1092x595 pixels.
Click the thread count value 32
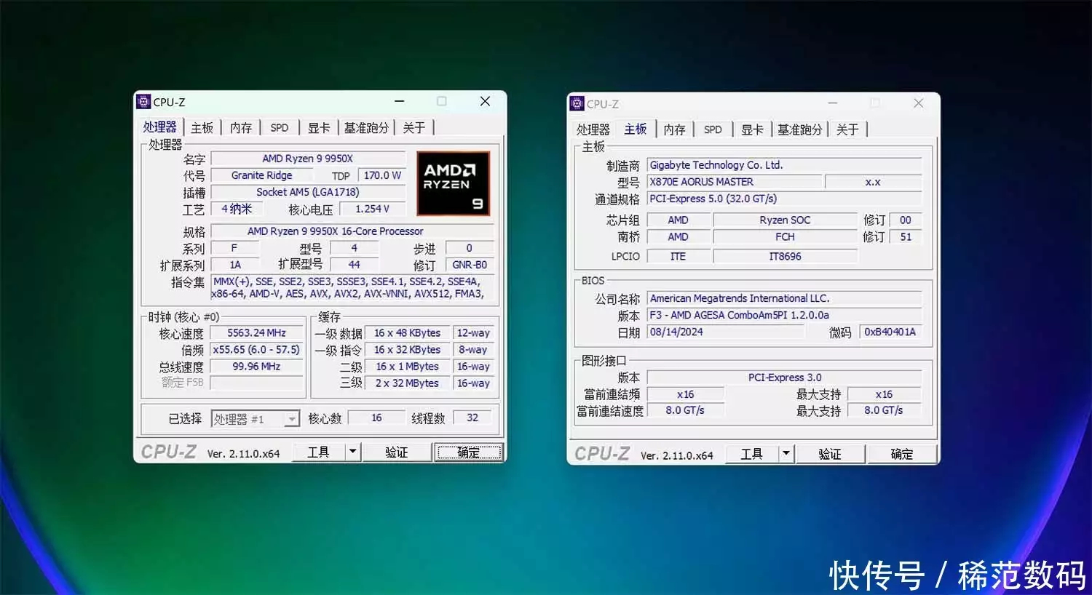(472, 418)
